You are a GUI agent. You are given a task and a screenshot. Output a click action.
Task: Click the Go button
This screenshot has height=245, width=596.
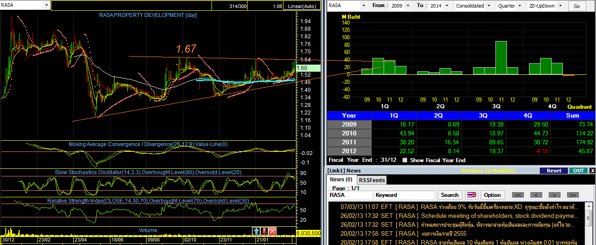pyautogui.click(x=577, y=6)
